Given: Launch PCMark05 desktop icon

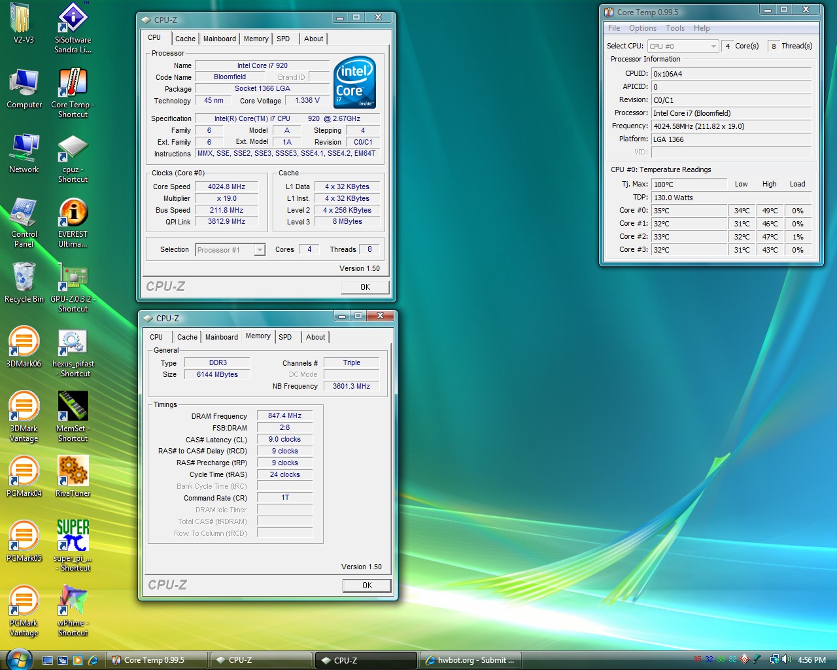Looking at the screenshot, I should point(24,542).
